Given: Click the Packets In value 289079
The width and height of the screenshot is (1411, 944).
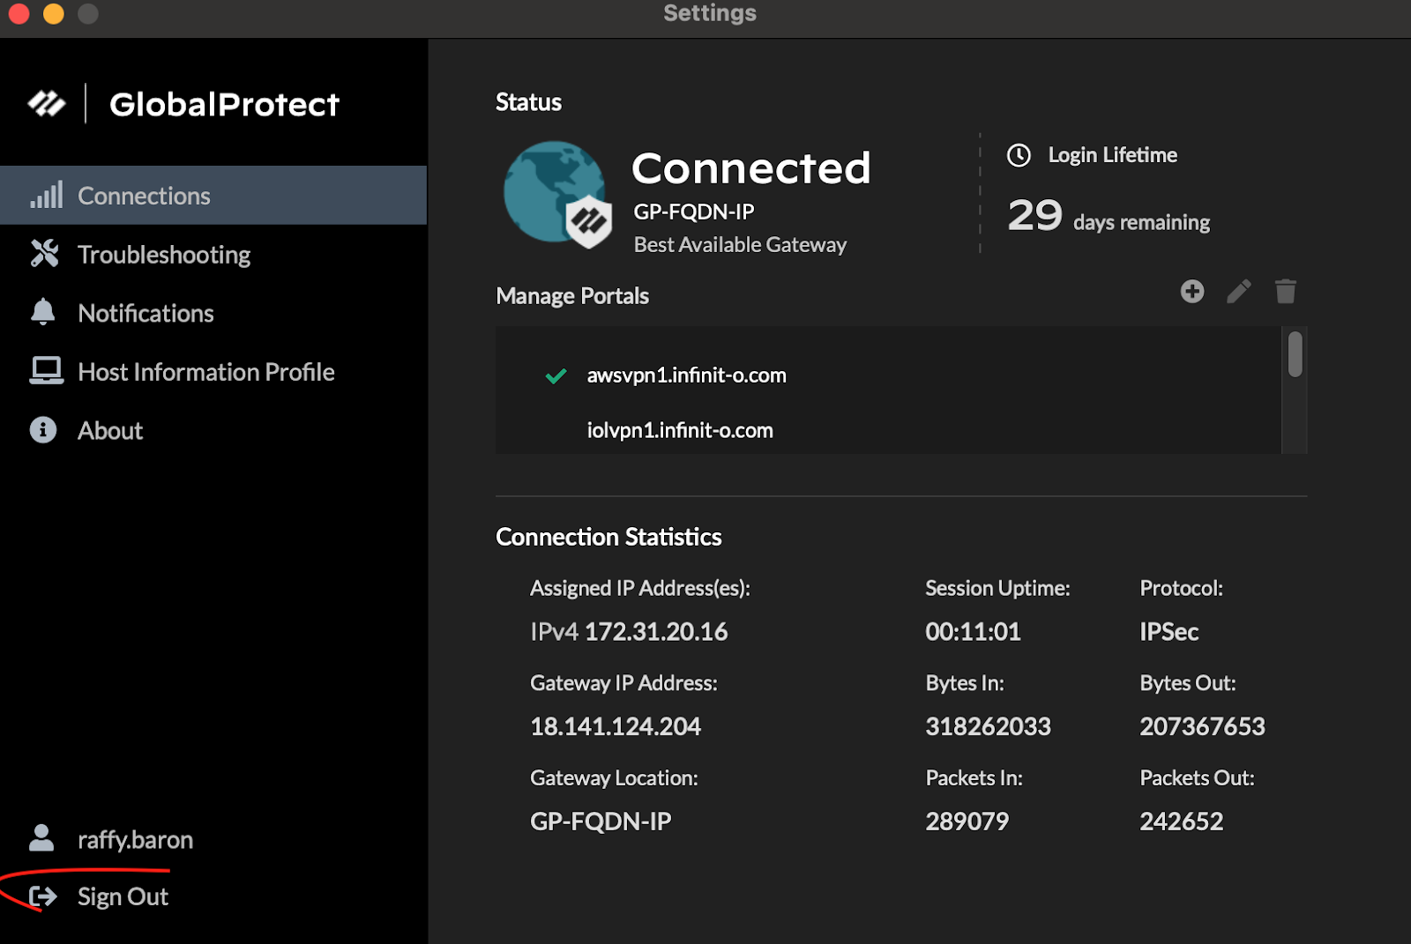Looking at the screenshot, I should [x=967, y=821].
